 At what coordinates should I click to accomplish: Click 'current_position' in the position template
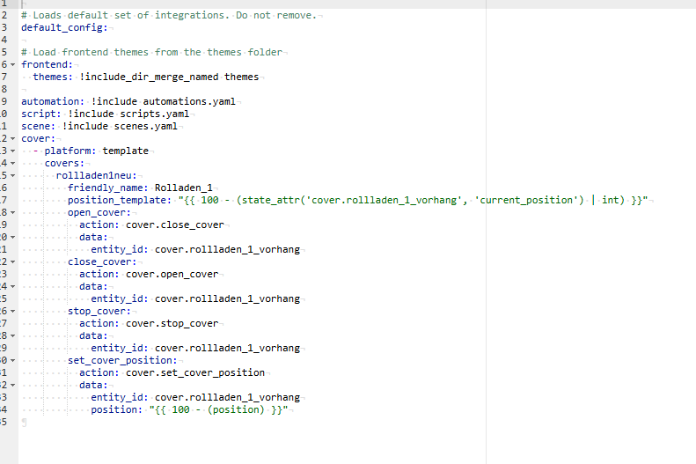click(529, 200)
